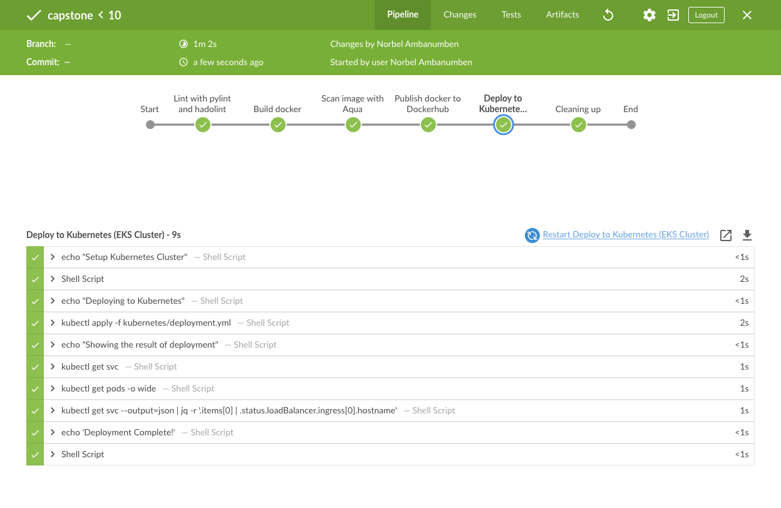Open pipeline settings gear icon
781x508 pixels.
pos(649,15)
